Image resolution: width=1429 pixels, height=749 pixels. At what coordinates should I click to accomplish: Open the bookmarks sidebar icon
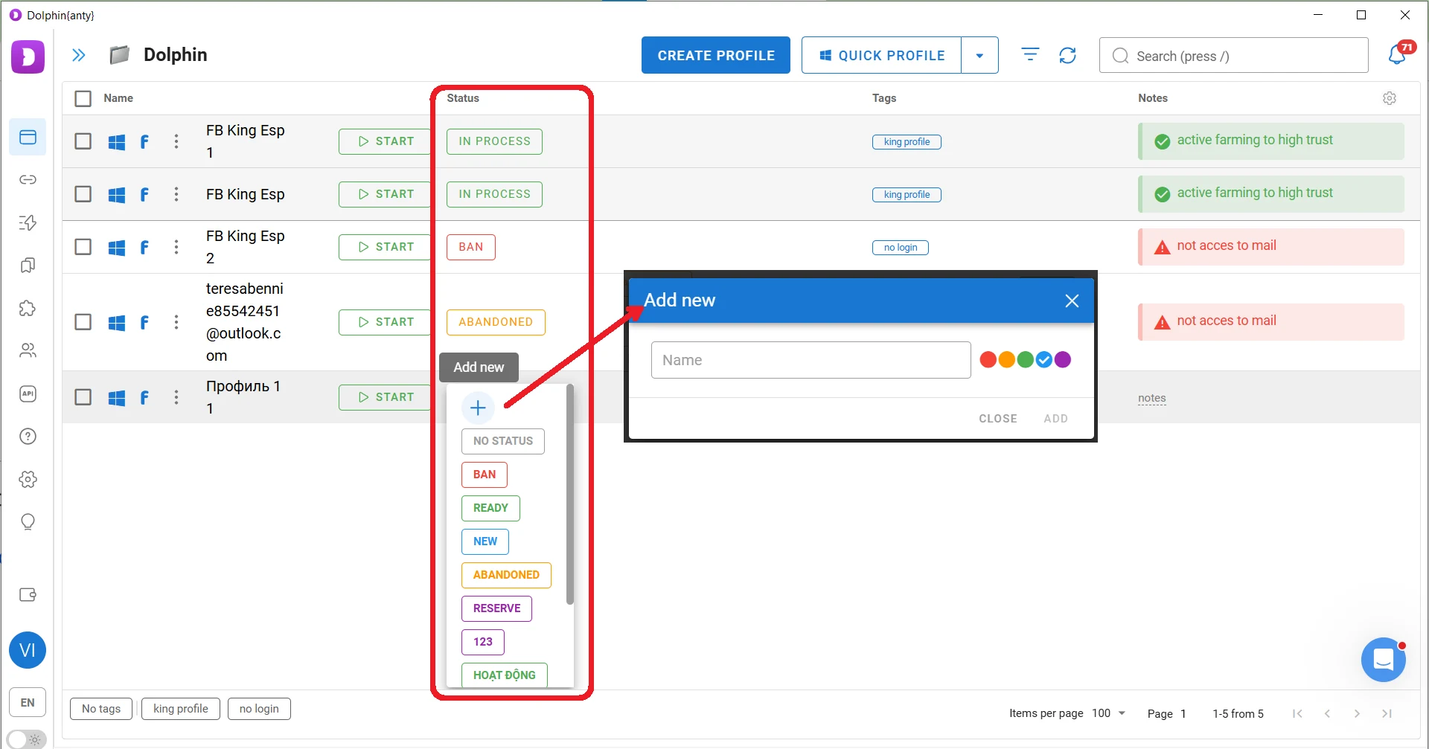point(28,266)
